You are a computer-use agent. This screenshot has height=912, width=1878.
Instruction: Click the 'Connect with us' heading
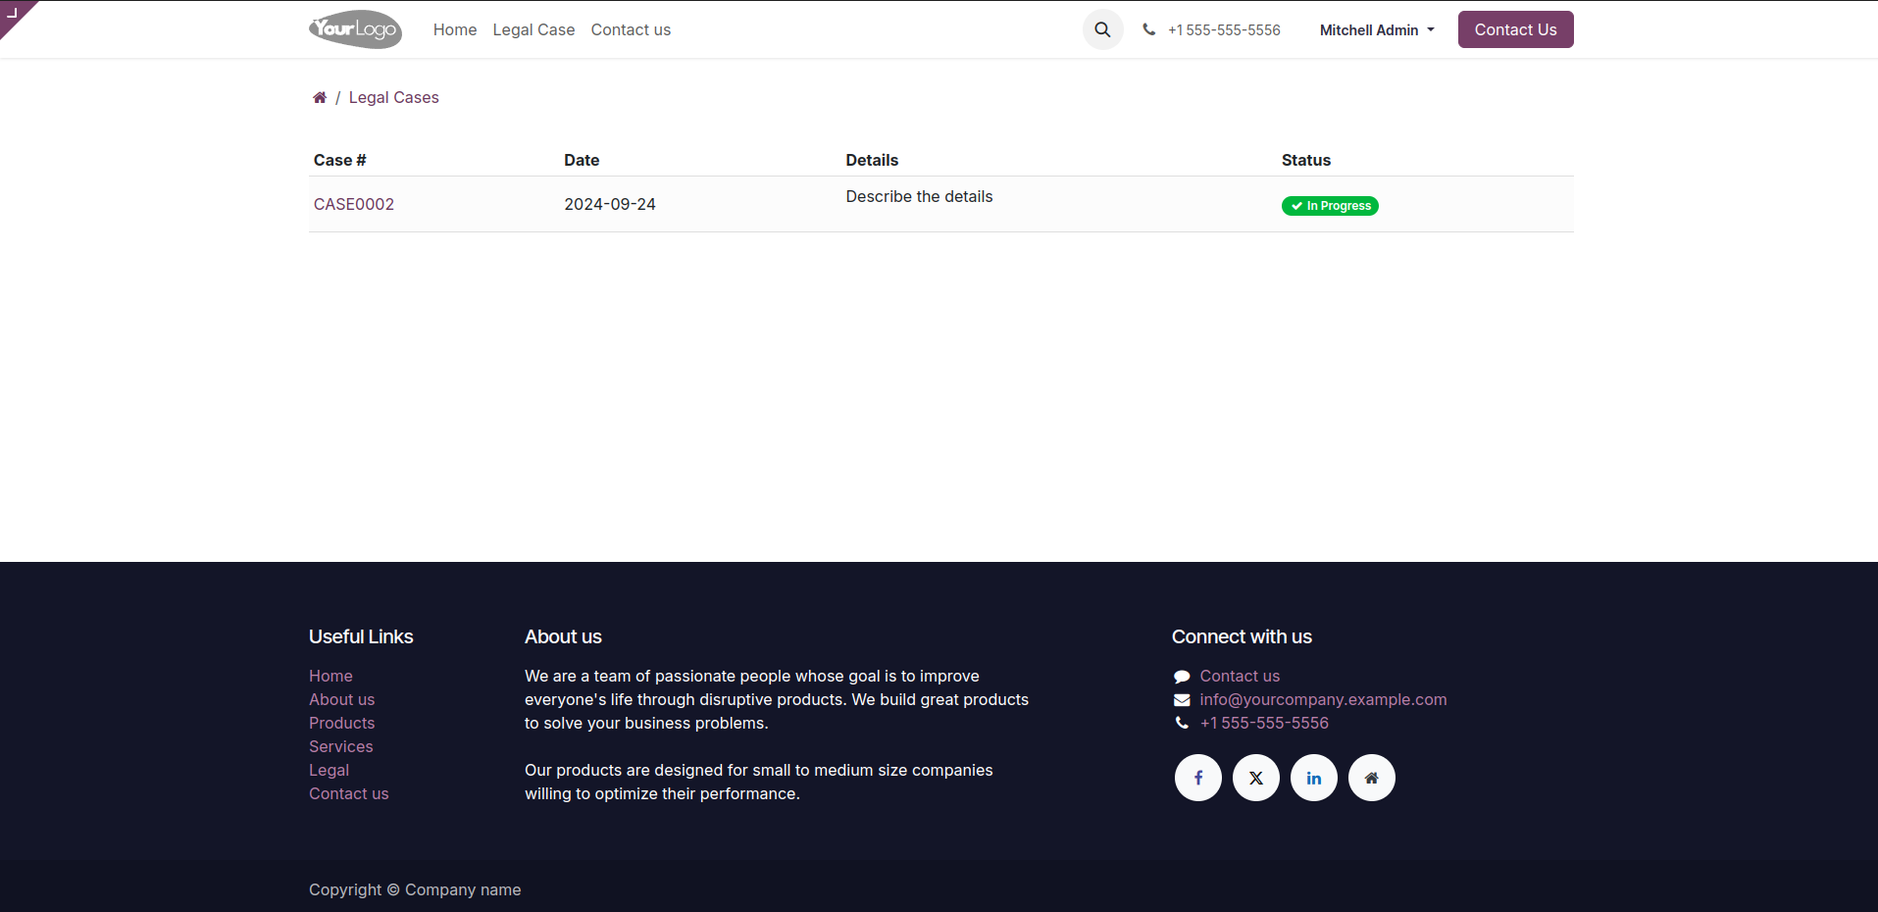click(x=1242, y=636)
